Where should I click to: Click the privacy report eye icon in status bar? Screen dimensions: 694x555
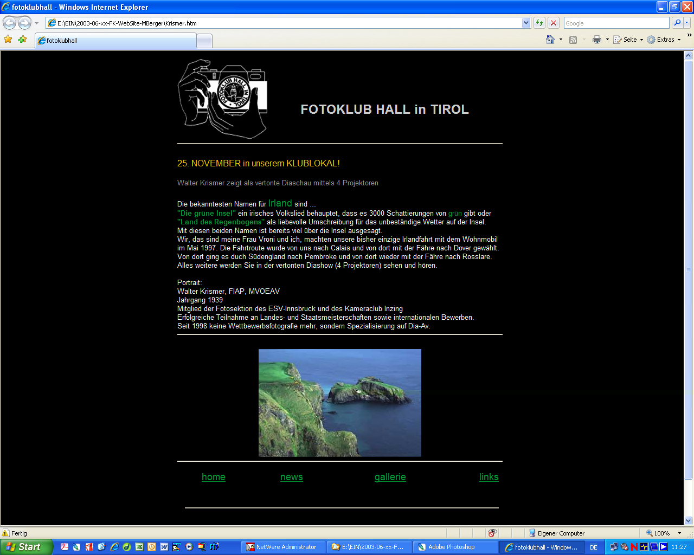[492, 533]
